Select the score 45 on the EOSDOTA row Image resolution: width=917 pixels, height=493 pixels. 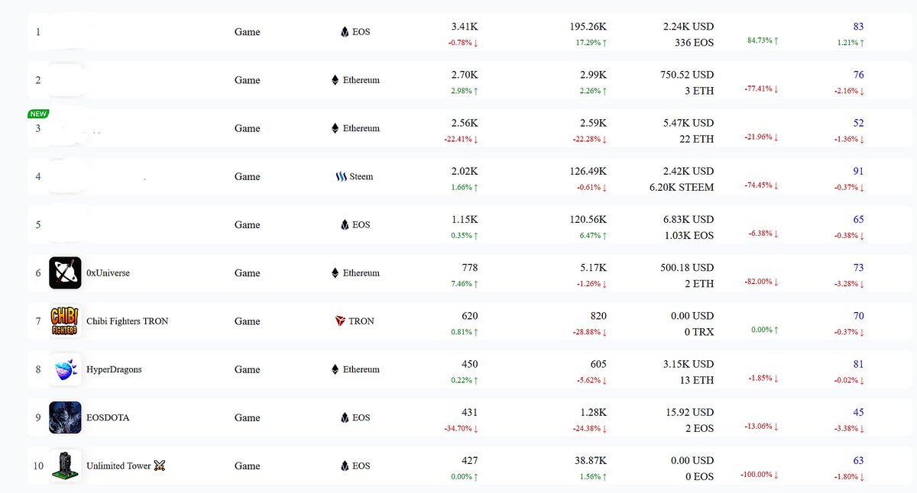859,412
